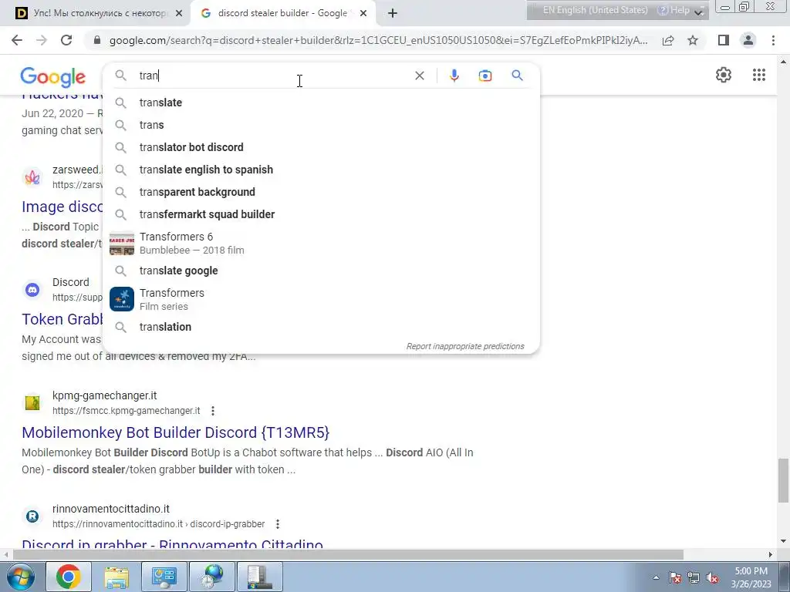Click Chrome in the taskbar
Image resolution: width=790 pixels, height=592 pixels.
pyautogui.click(x=69, y=577)
